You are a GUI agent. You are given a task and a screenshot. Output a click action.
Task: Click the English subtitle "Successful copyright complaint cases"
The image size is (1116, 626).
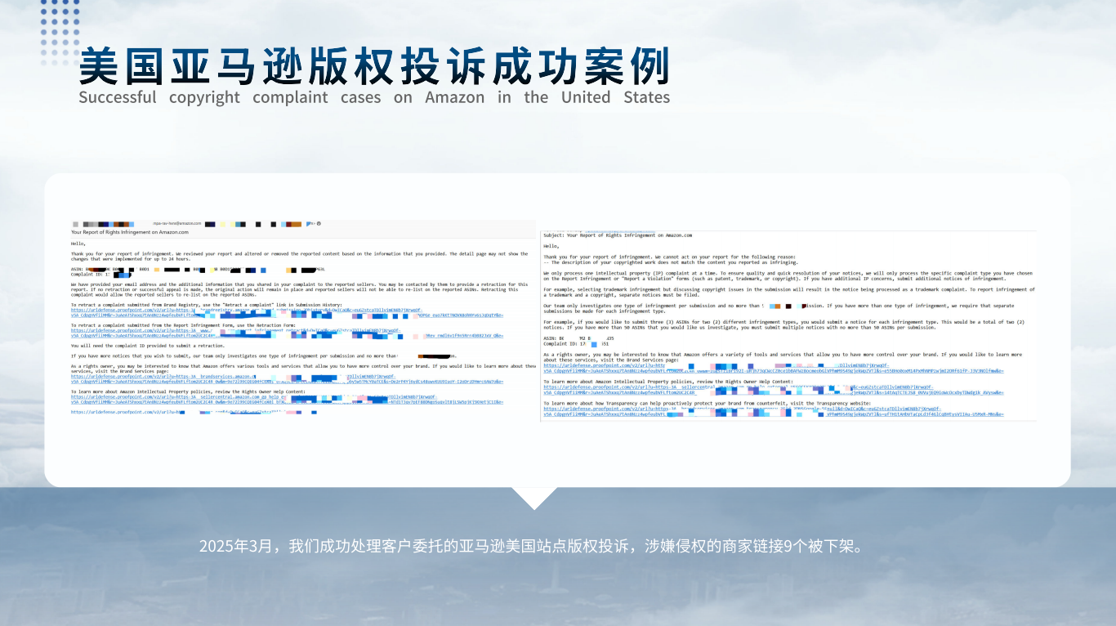tap(230, 97)
